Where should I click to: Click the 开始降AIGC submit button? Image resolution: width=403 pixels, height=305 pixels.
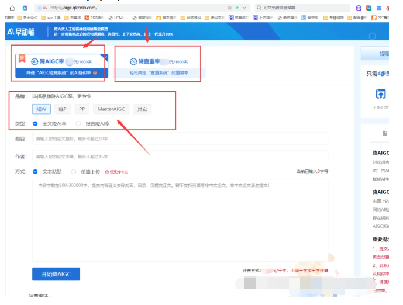[56, 274]
